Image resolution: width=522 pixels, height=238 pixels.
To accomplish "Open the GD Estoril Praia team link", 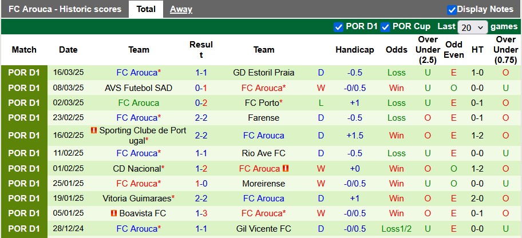I will [264, 73].
